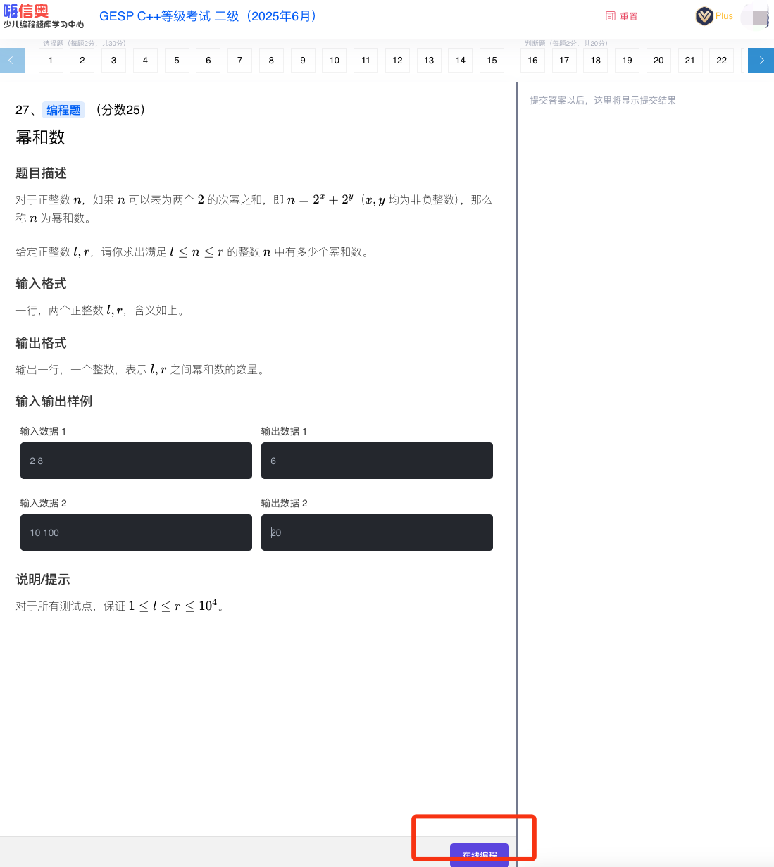Click the 幂和数 problem title

40,137
